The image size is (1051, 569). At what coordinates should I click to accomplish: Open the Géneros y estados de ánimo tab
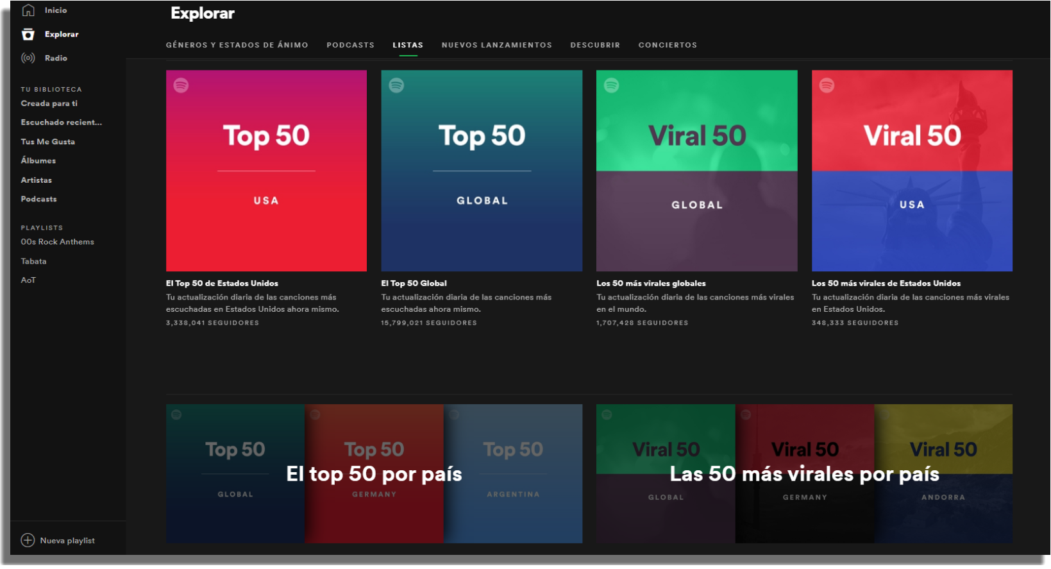pyautogui.click(x=237, y=45)
